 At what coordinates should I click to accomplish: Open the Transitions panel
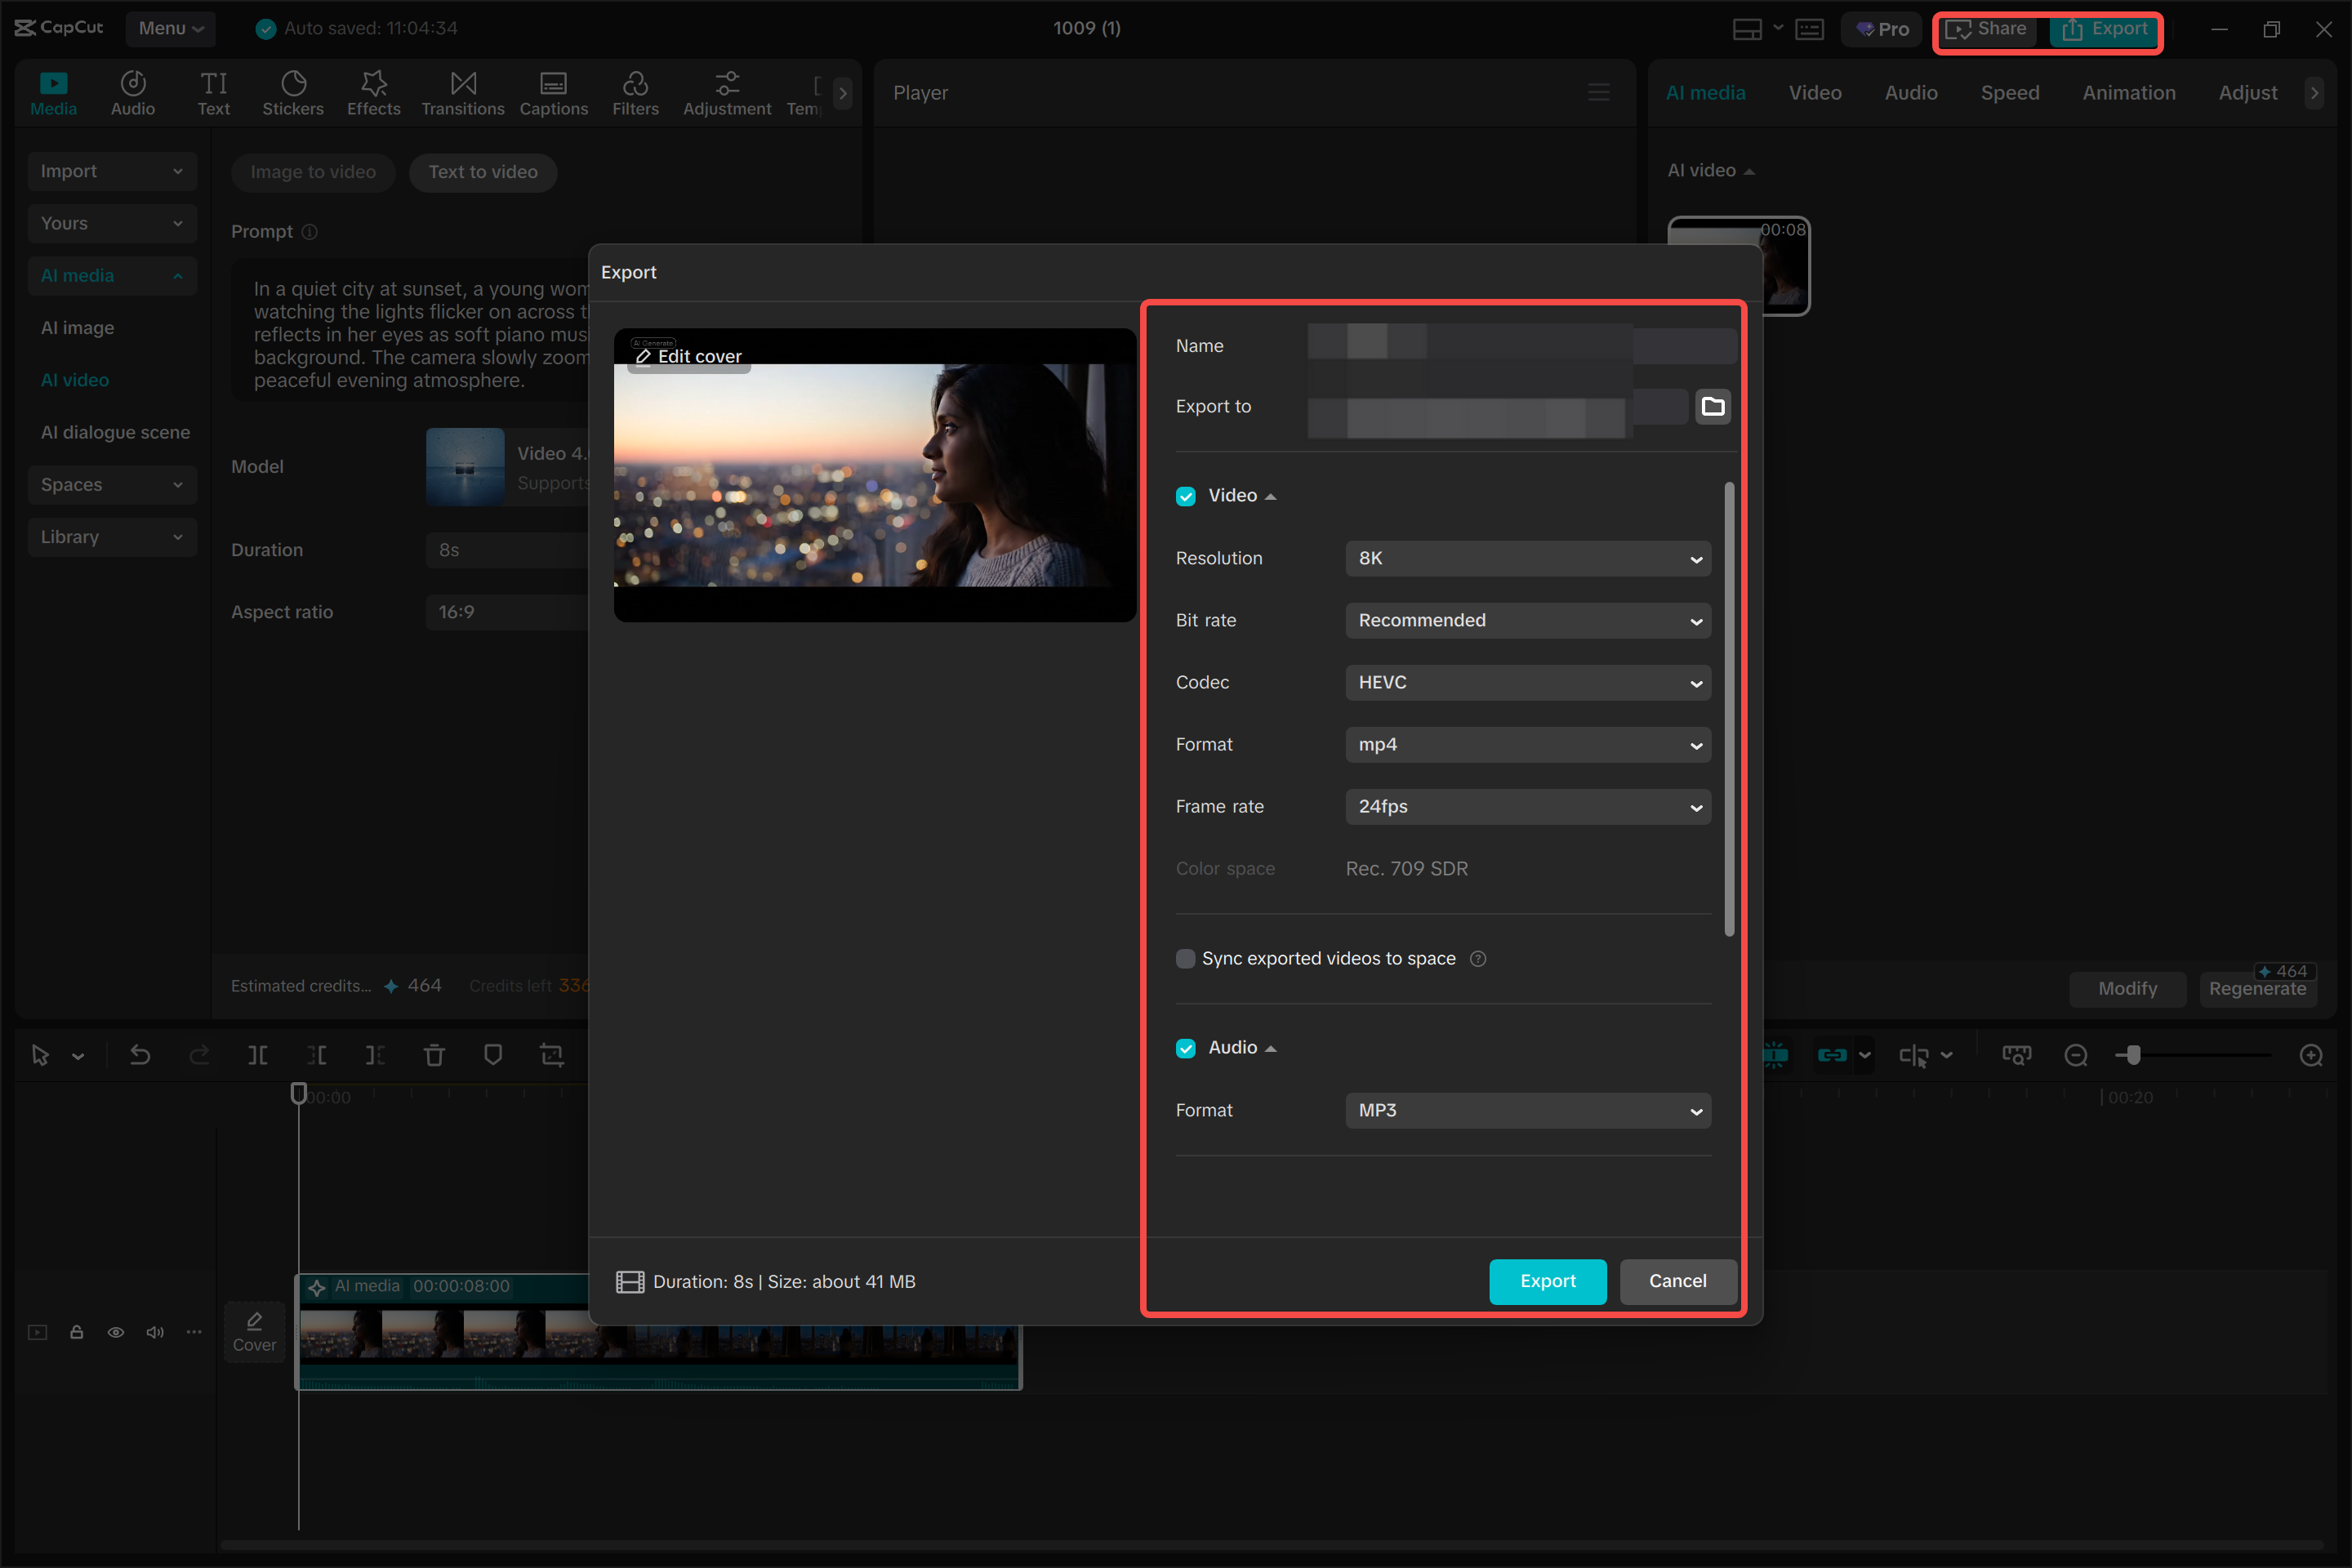point(462,92)
